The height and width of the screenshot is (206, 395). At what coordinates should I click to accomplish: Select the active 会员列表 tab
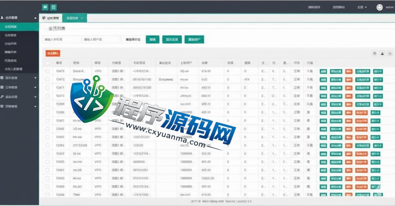(74, 18)
